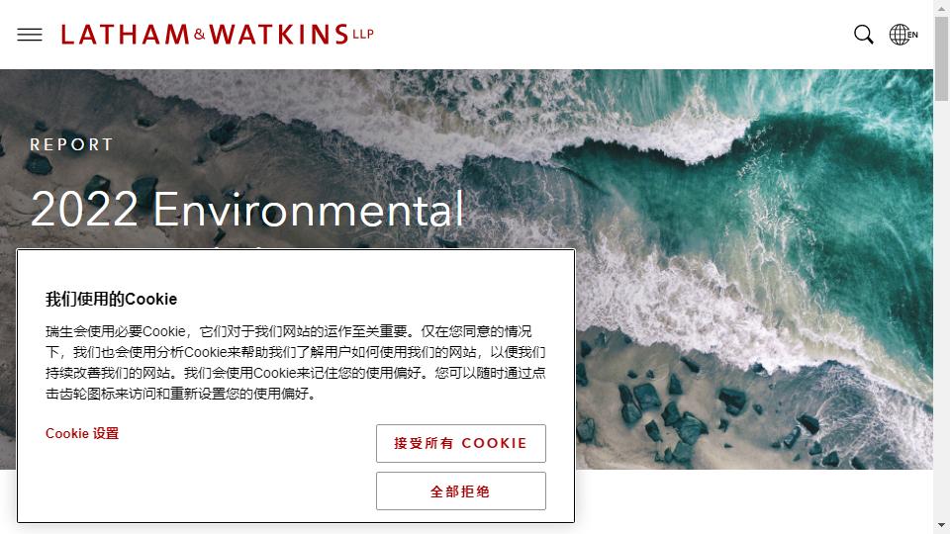The width and height of the screenshot is (950, 534).
Task: Click the LLP suffix in the logo
Action: pos(363,35)
